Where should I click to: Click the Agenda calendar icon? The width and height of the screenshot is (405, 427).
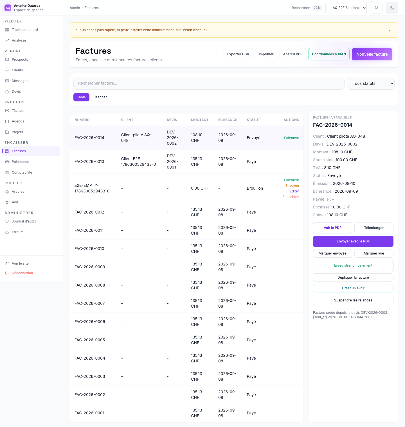7,121
